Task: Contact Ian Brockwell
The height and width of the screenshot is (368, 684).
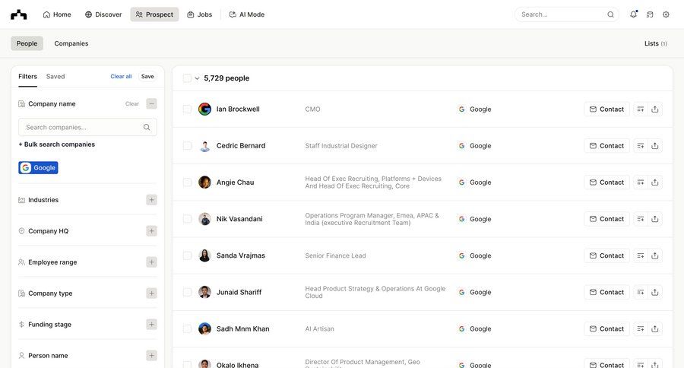Action: [606, 109]
